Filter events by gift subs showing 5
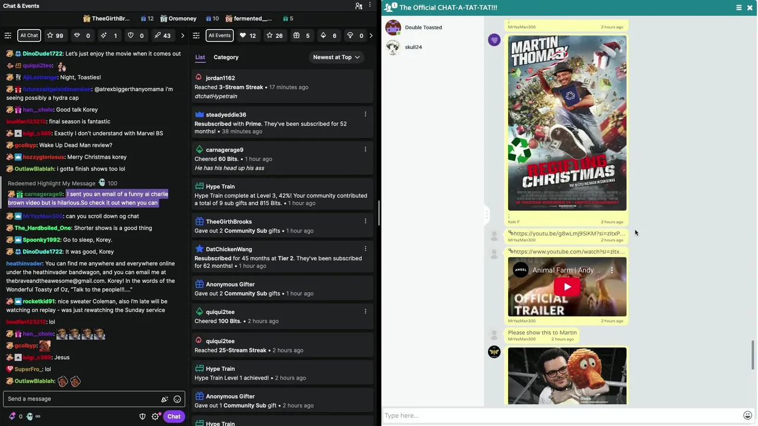Viewport: 758px width, 426px height. (301, 35)
